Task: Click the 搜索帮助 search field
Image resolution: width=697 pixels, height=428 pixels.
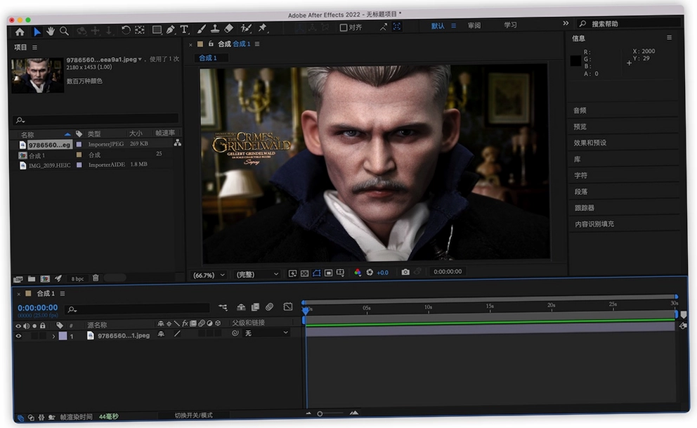Action: click(630, 23)
